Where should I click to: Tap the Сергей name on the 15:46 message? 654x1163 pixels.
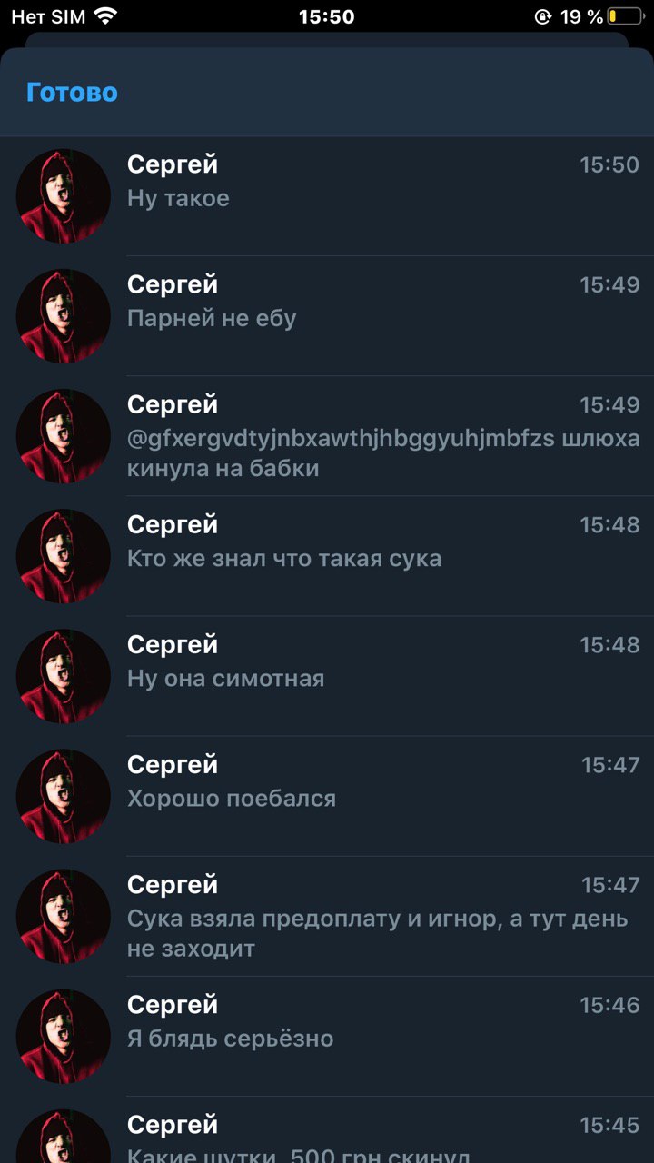click(x=173, y=1004)
